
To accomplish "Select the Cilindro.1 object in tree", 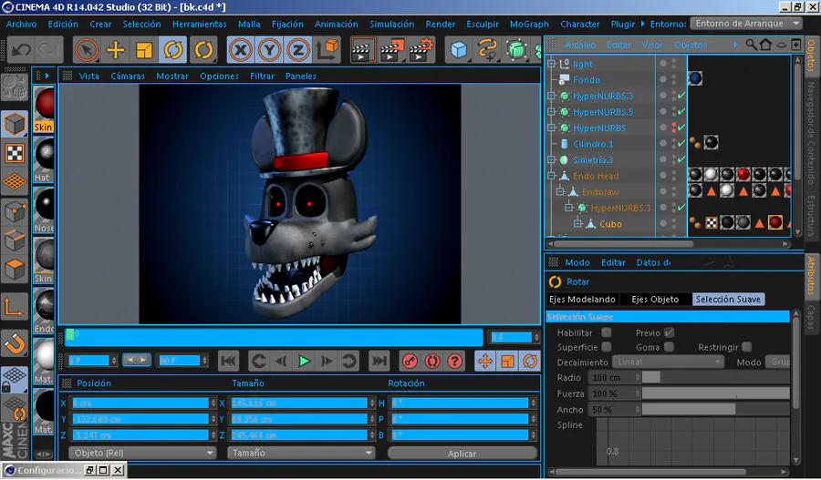I will 593,144.
